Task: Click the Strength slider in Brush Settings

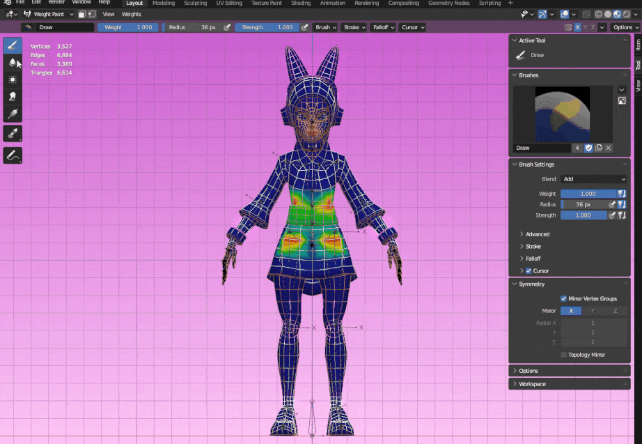Action: click(x=583, y=215)
